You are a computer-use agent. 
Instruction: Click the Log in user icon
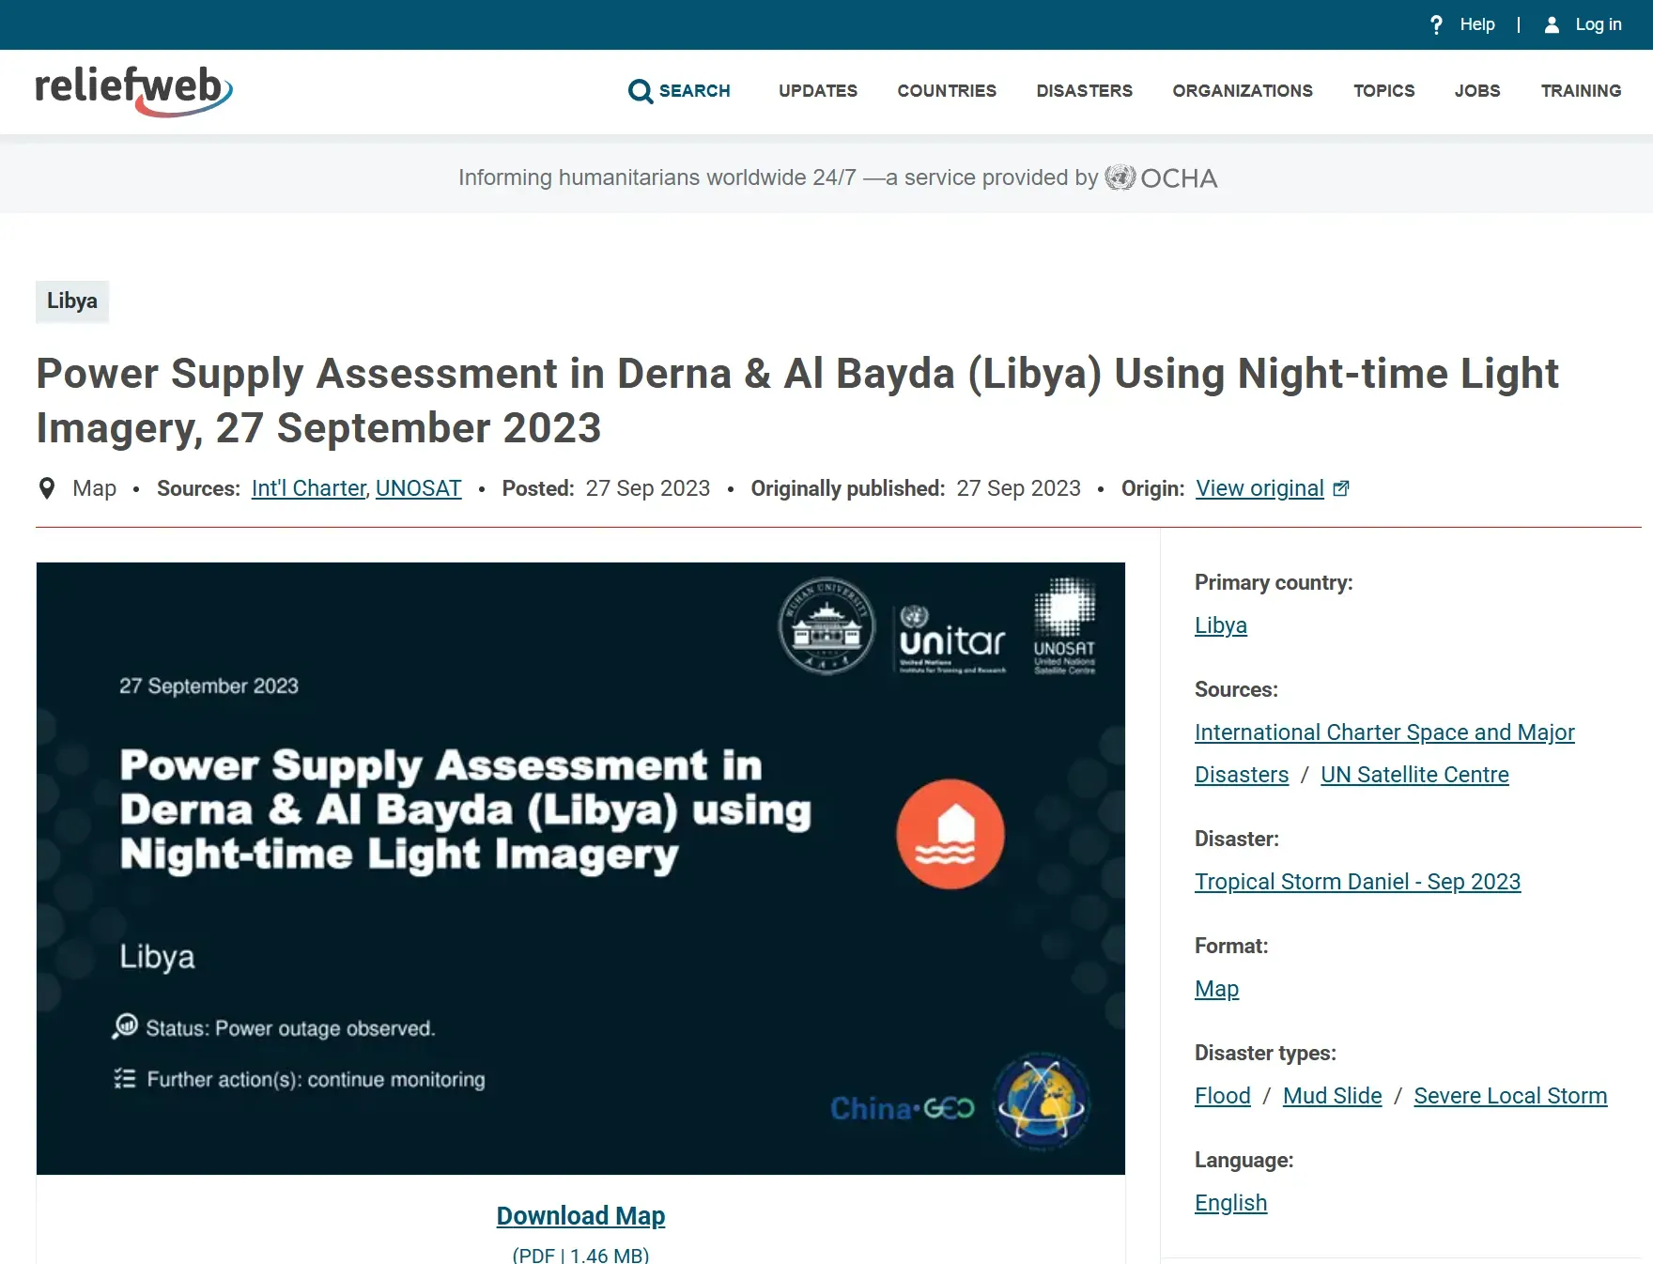(x=1552, y=25)
